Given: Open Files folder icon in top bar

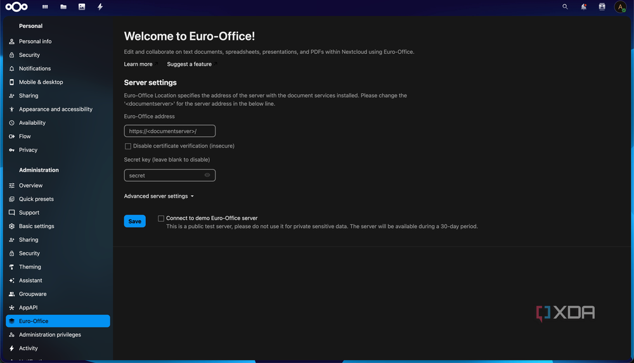Looking at the screenshot, I should coord(63,7).
